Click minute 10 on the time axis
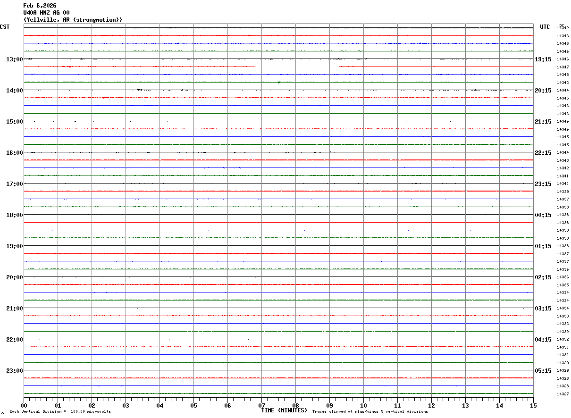The image size is (571, 418). point(364,405)
